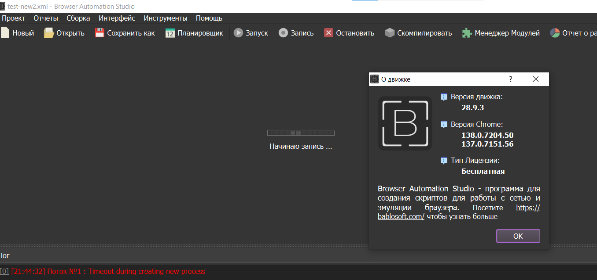This screenshot has width=597, height=280.
Task: Create new project with Новый icon
Action: click(4, 32)
